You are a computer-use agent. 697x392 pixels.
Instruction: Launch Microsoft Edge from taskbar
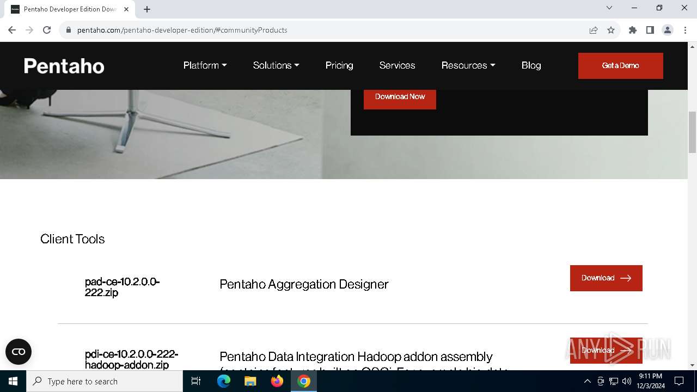(x=224, y=381)
